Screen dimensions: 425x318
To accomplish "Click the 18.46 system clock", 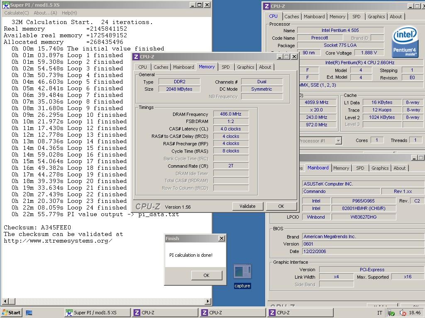I will coord(415,313).
